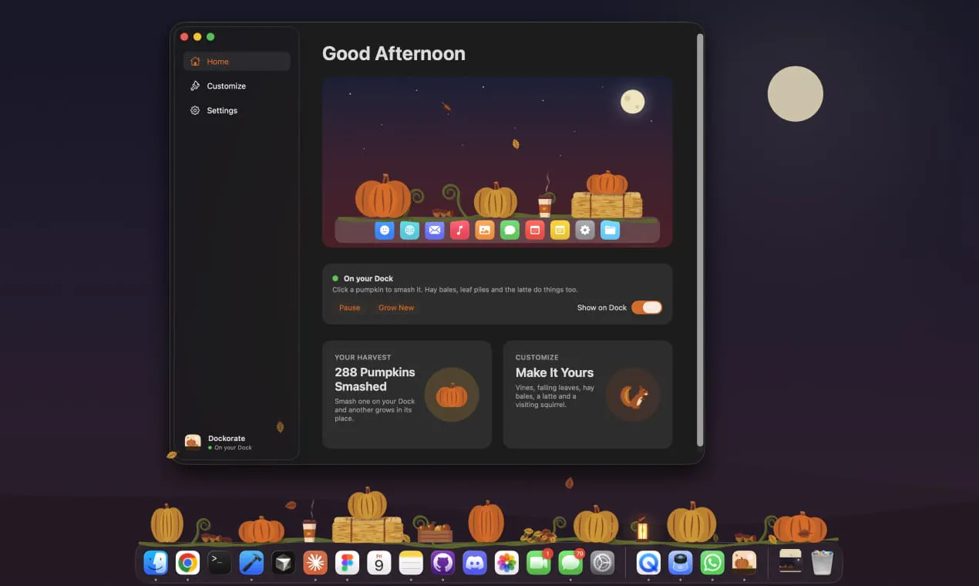Viewport: 979px width, 586px height.
Task: Click the squirrel icon in the Customize card
Action: pos(633,395)
